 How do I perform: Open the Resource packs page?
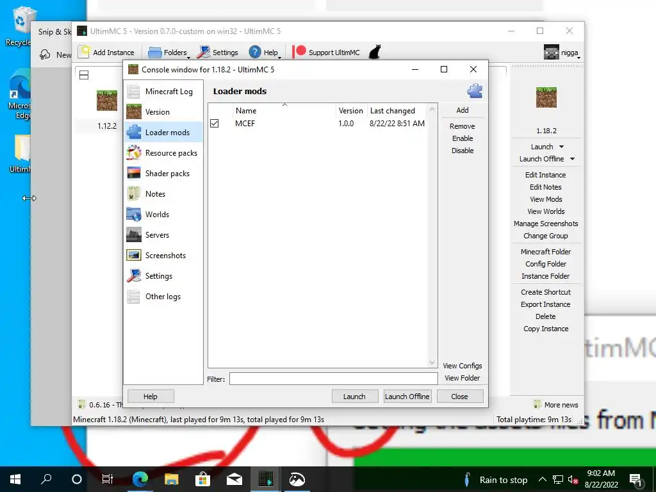point(163,152)
